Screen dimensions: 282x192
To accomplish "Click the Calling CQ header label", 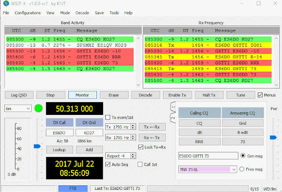I will tap(200, 113).
